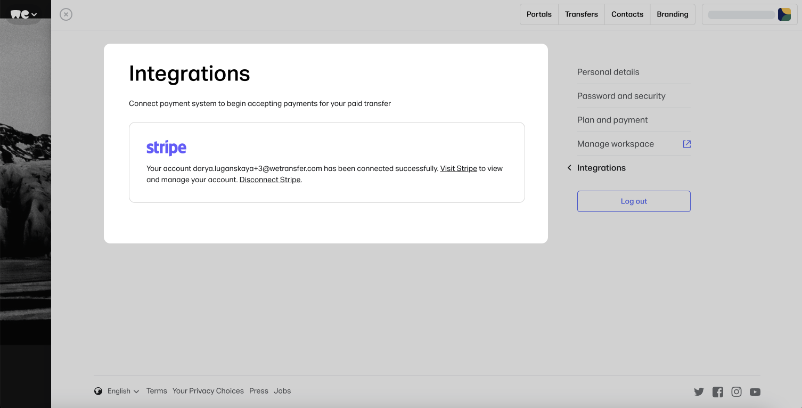Select the Contacts tab
Viewport: 802px width, 408px height.
(627, 14)
